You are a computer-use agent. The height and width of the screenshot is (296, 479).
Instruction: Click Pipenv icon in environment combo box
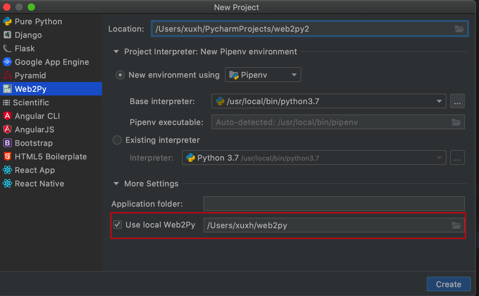click(234, 75)
